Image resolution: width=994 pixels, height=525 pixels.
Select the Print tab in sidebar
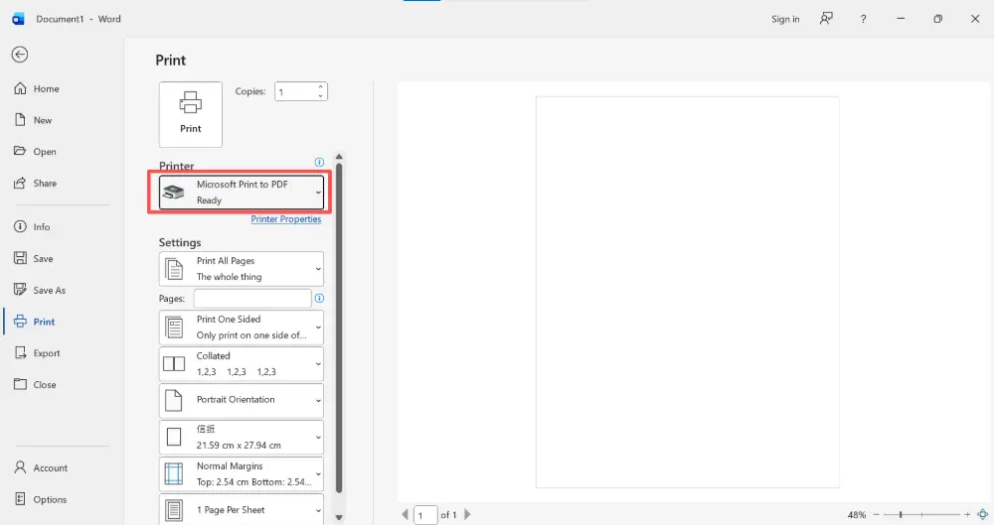point(35,322)
